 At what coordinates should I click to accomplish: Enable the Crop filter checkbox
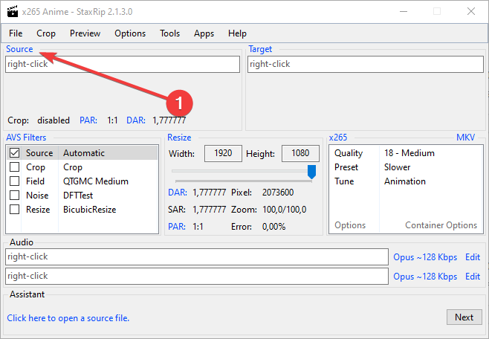14,167
